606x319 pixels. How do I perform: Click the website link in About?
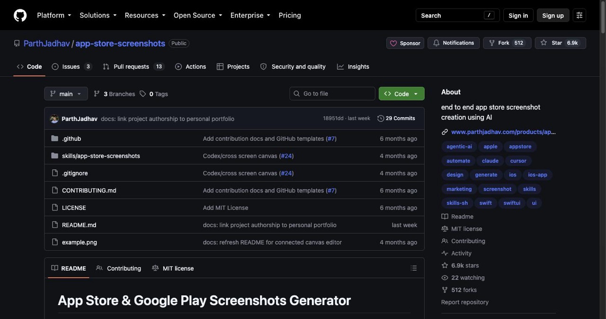503,132
